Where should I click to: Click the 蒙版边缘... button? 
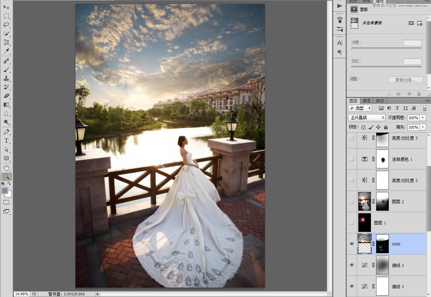click(x=406, y=80)
